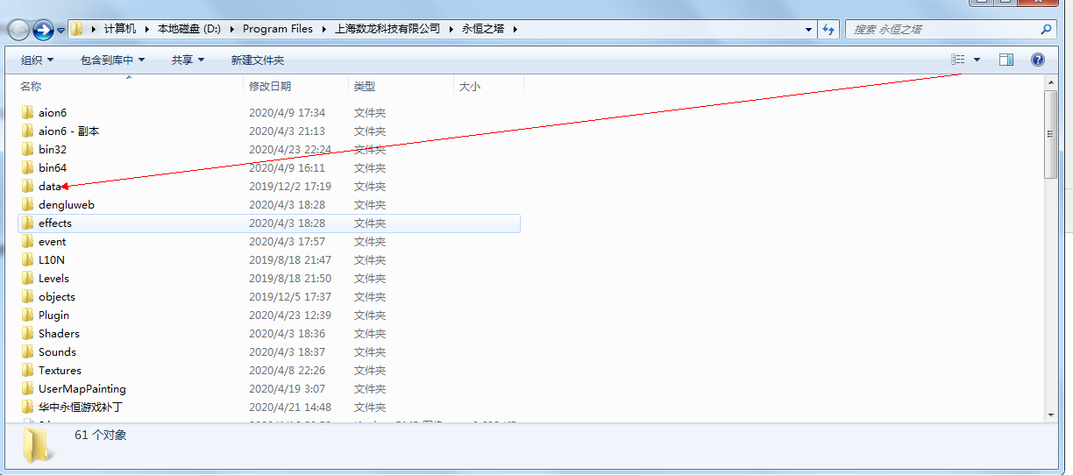Click the large folder icon in details pane
Image resolution: width=1073 pixels, height=475 pixels.
(x=37, y=443)
